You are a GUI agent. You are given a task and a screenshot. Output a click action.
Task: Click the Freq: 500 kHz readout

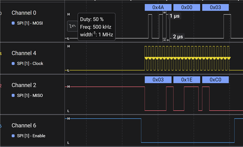(96, 27)
